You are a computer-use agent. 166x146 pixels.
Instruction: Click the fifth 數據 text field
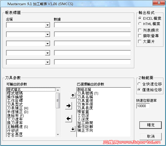pos(92,62)
